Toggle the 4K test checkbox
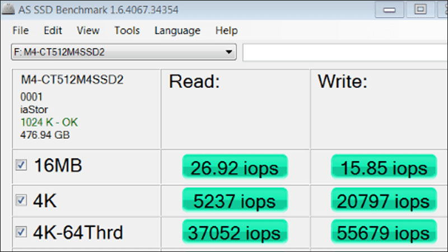The width and height of the screenshot is (448, 252). click(x=21, y=200)
